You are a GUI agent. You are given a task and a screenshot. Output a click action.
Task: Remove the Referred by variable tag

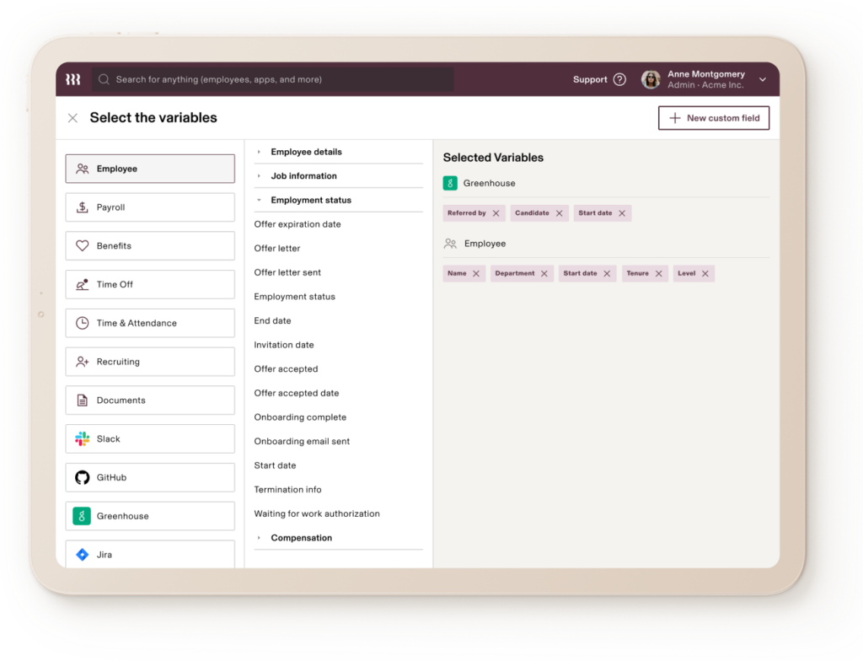point(496,213)
